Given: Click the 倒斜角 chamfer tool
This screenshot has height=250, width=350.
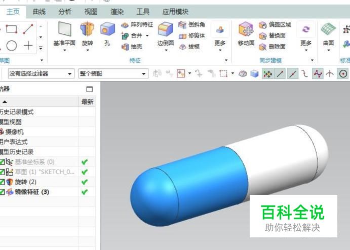Looking at the screenshot, I should click(x=192, y=24).
